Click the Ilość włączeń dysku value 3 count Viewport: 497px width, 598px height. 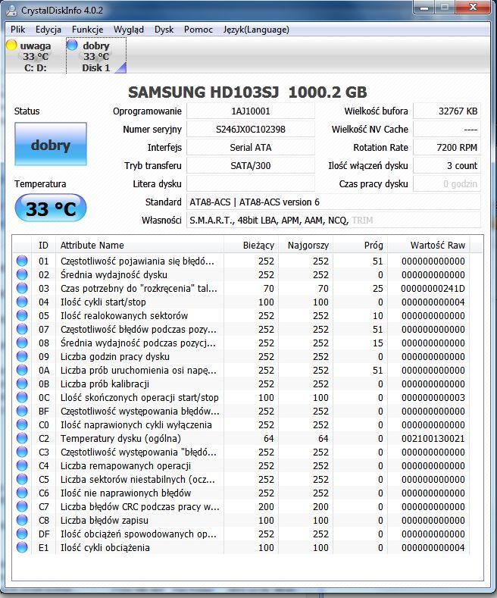[447, 165]
